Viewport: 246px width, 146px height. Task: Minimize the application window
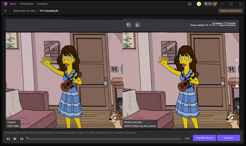click(222, 4)
